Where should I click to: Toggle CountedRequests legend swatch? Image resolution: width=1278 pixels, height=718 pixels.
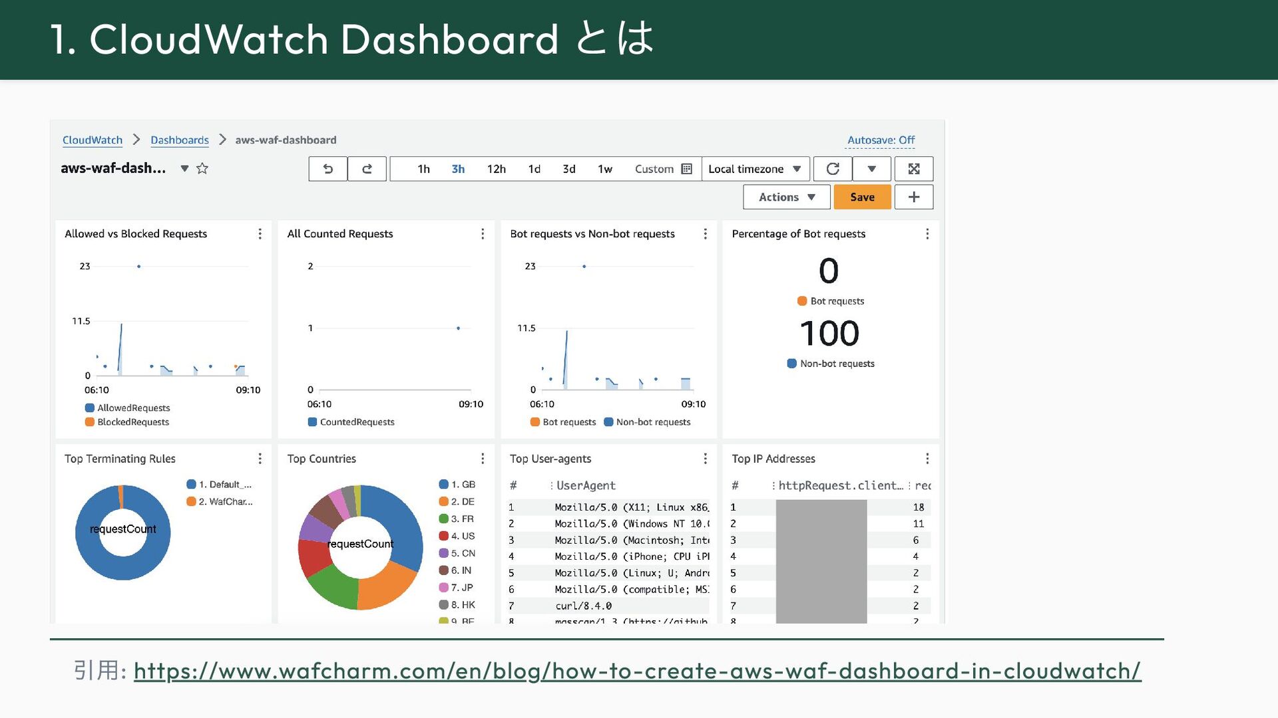pyautogui.click(x=312, y=422)
